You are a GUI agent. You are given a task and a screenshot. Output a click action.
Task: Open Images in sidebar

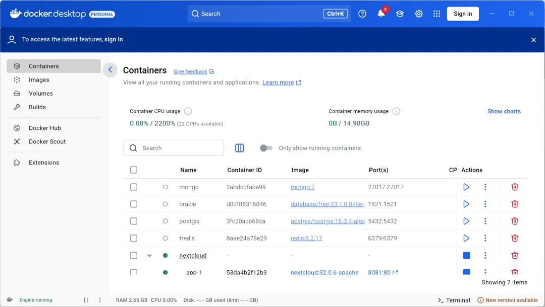(53, 80)
